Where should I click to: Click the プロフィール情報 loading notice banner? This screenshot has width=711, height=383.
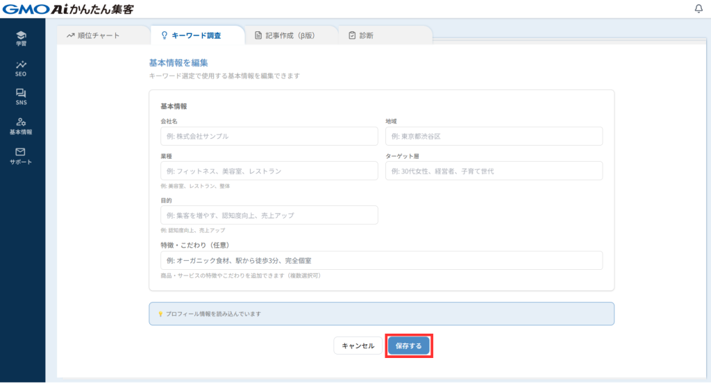[381, 314]
